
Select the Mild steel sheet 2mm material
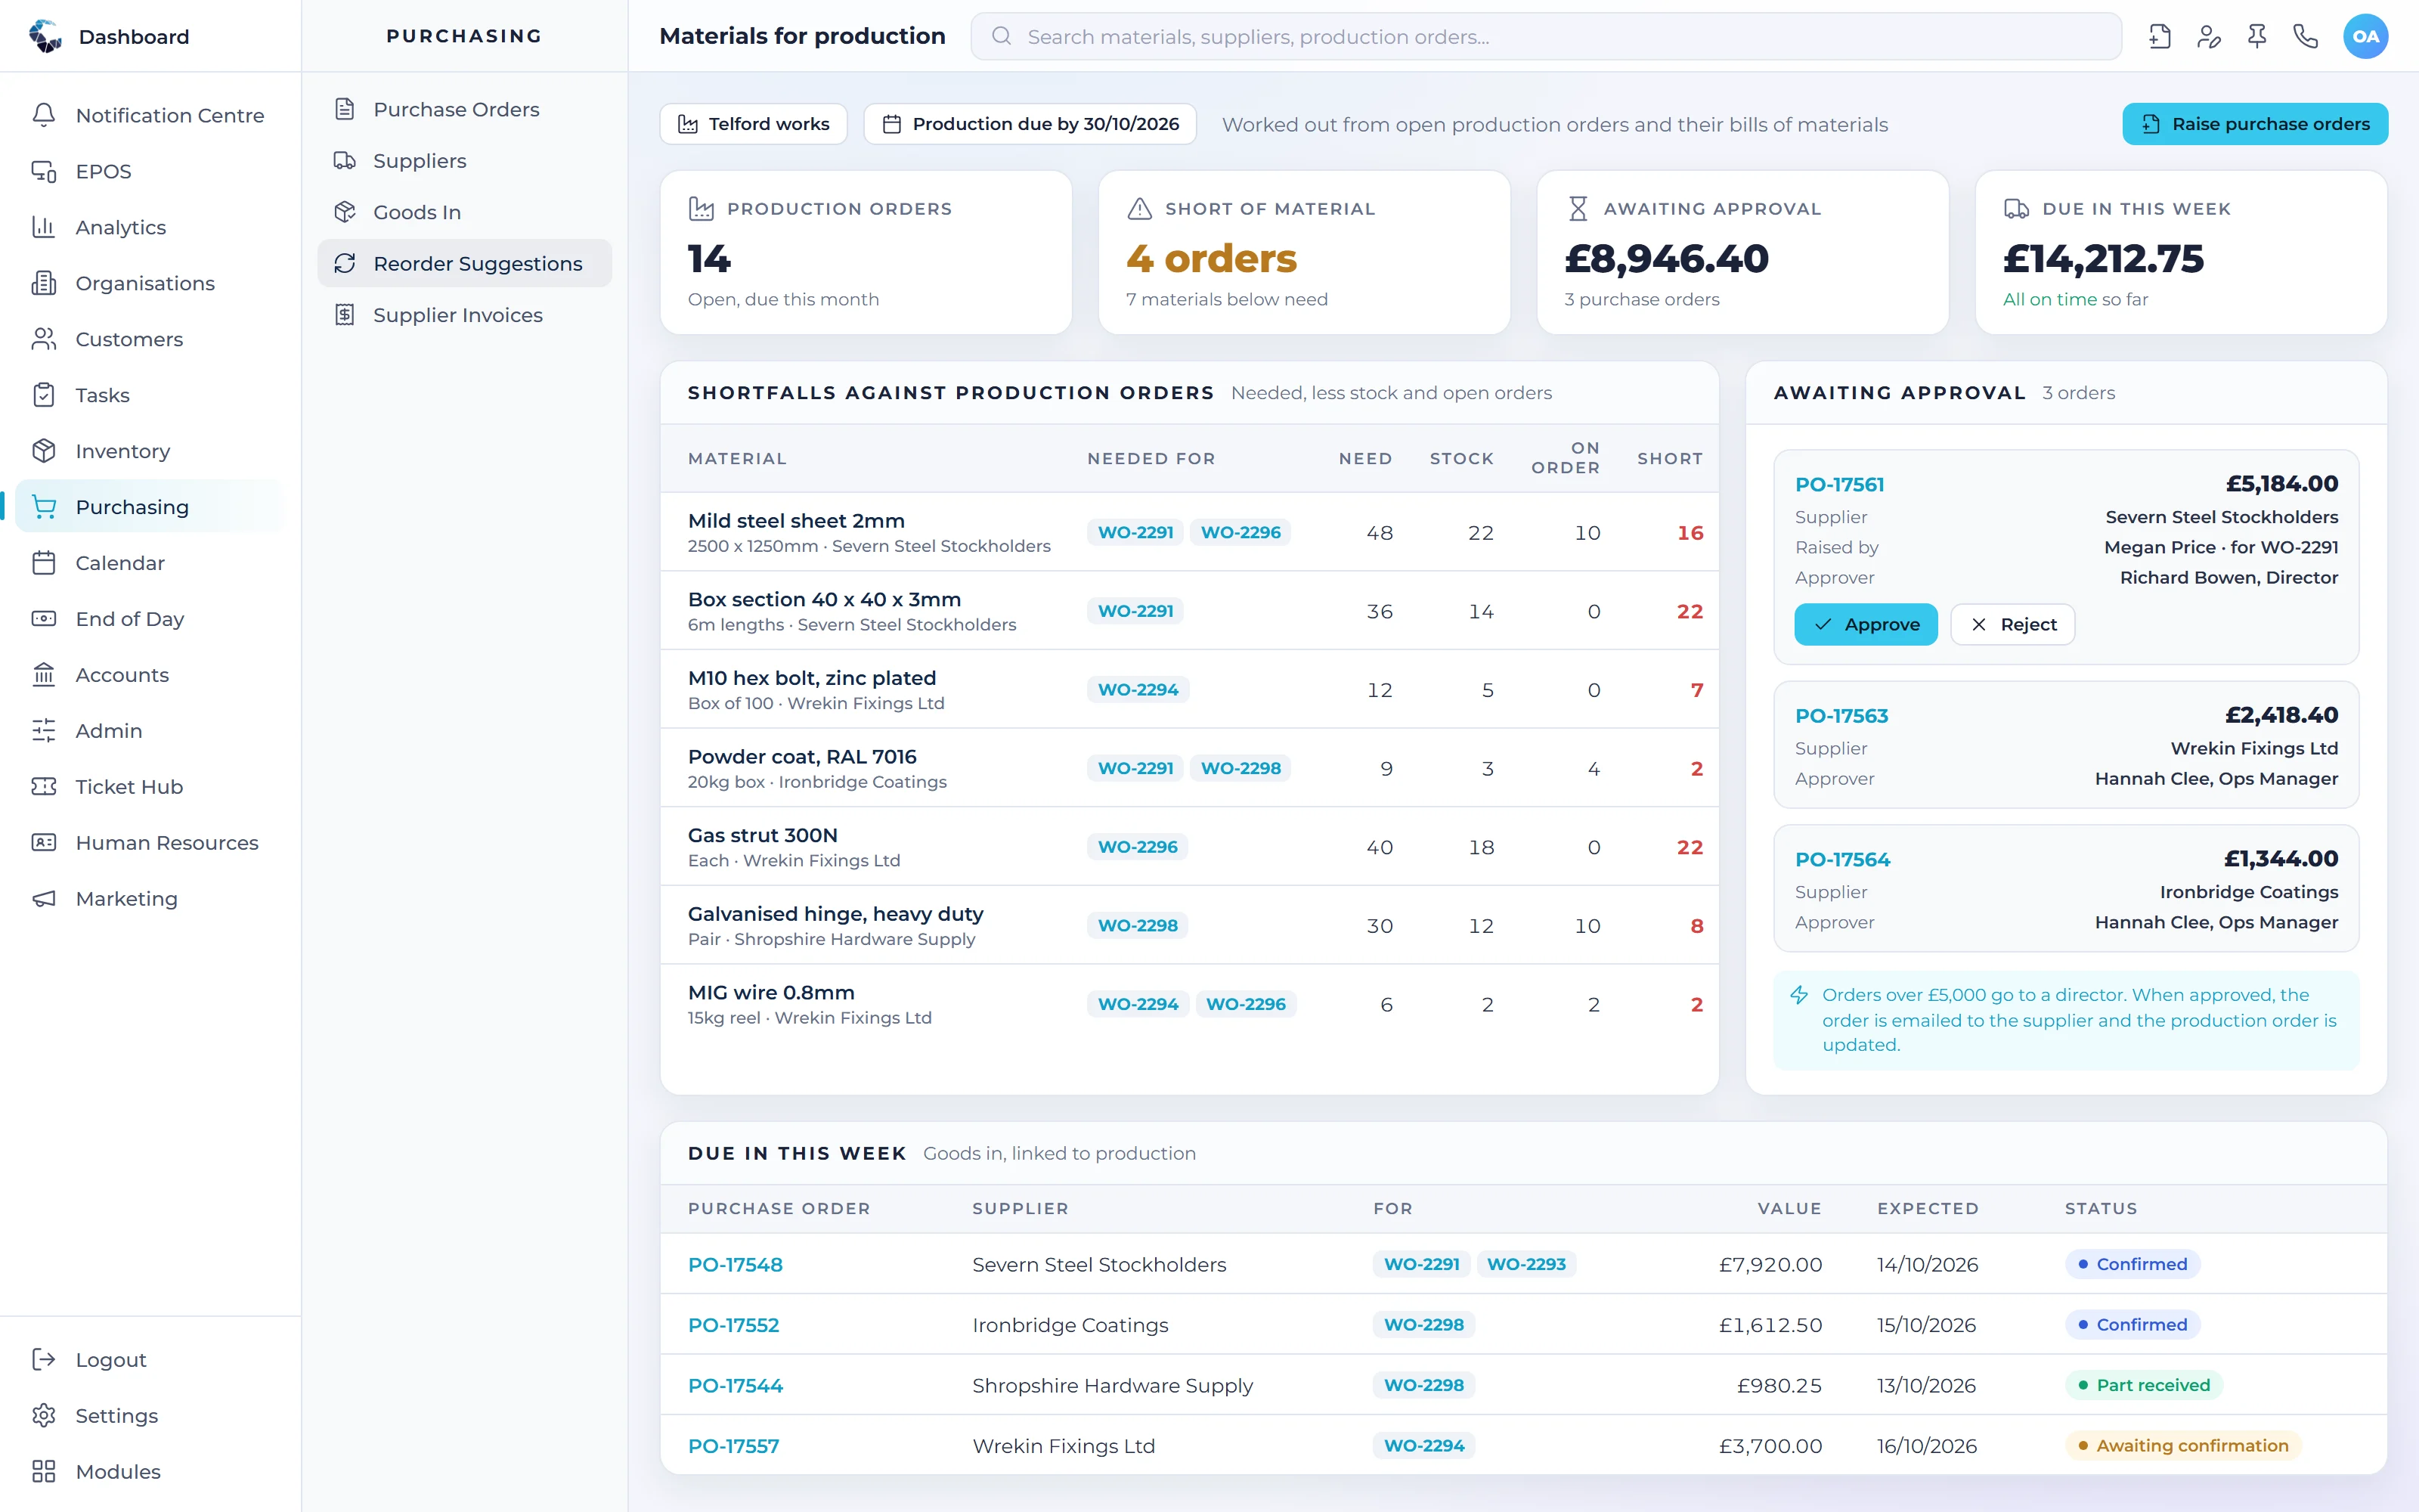point(796,521)
